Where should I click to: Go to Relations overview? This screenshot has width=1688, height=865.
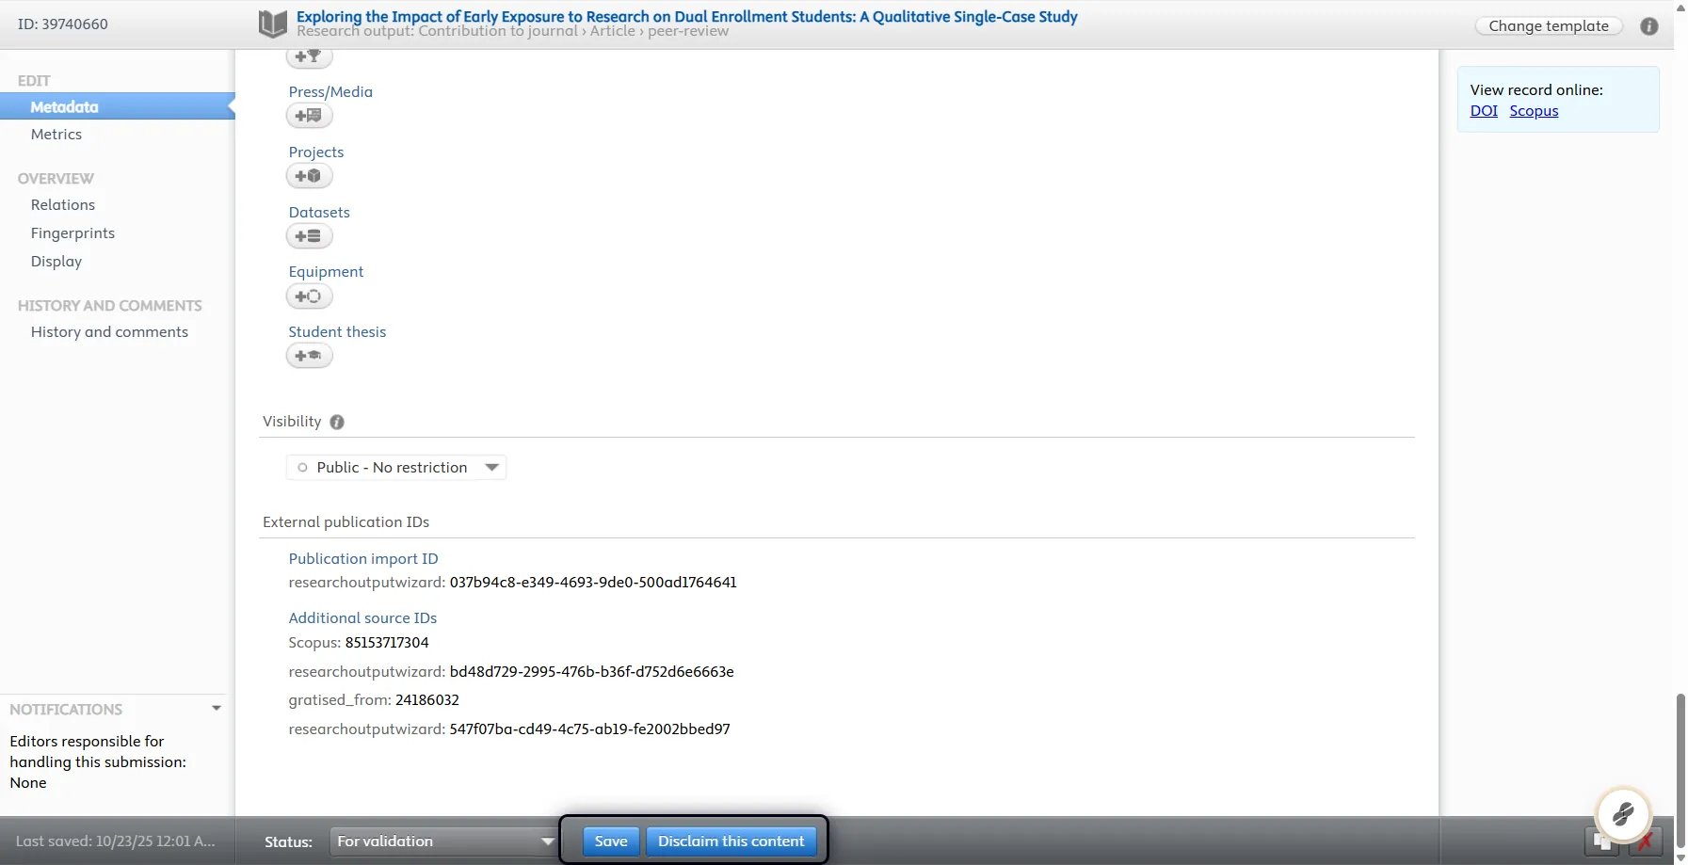click(63, 205)
